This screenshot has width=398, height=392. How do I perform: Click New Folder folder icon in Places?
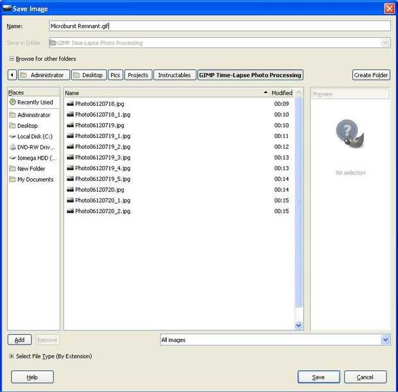pyautogui.click(x=12, y=169)
